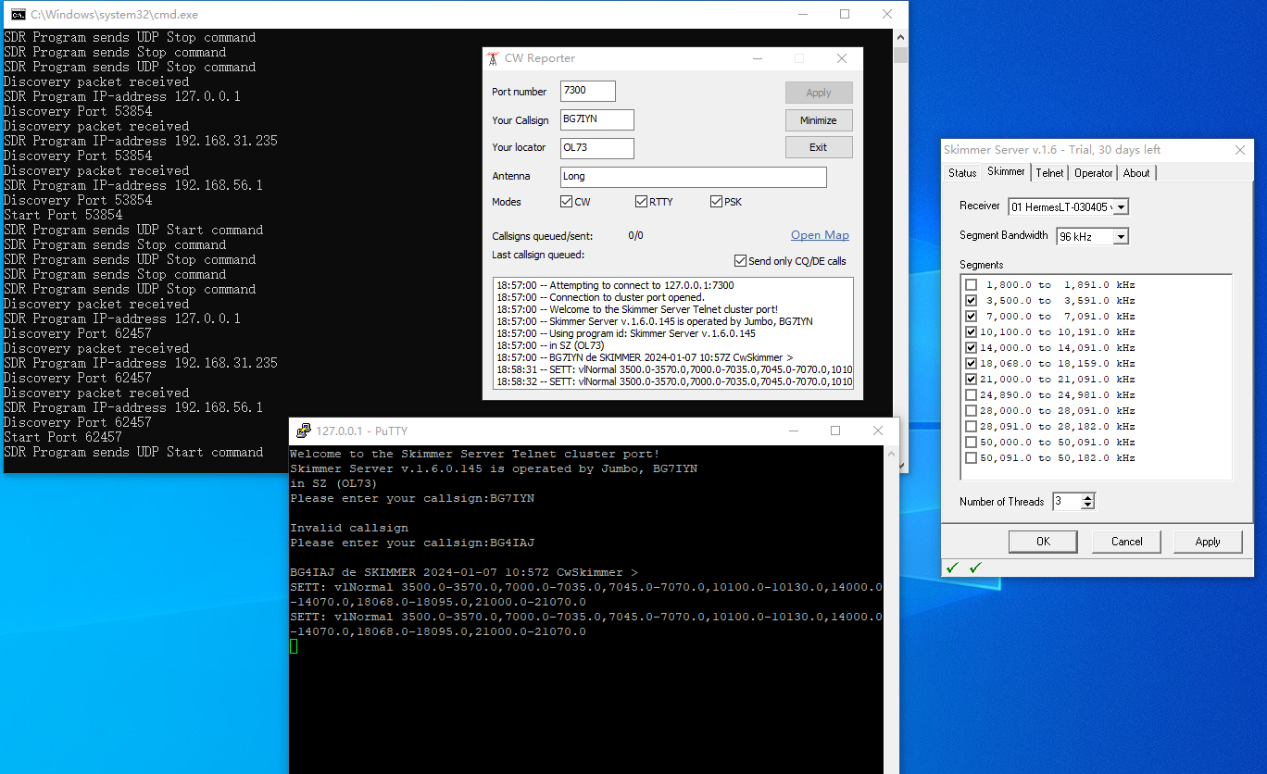Disable the RTTY mode checkbox

tap(641, 202)
